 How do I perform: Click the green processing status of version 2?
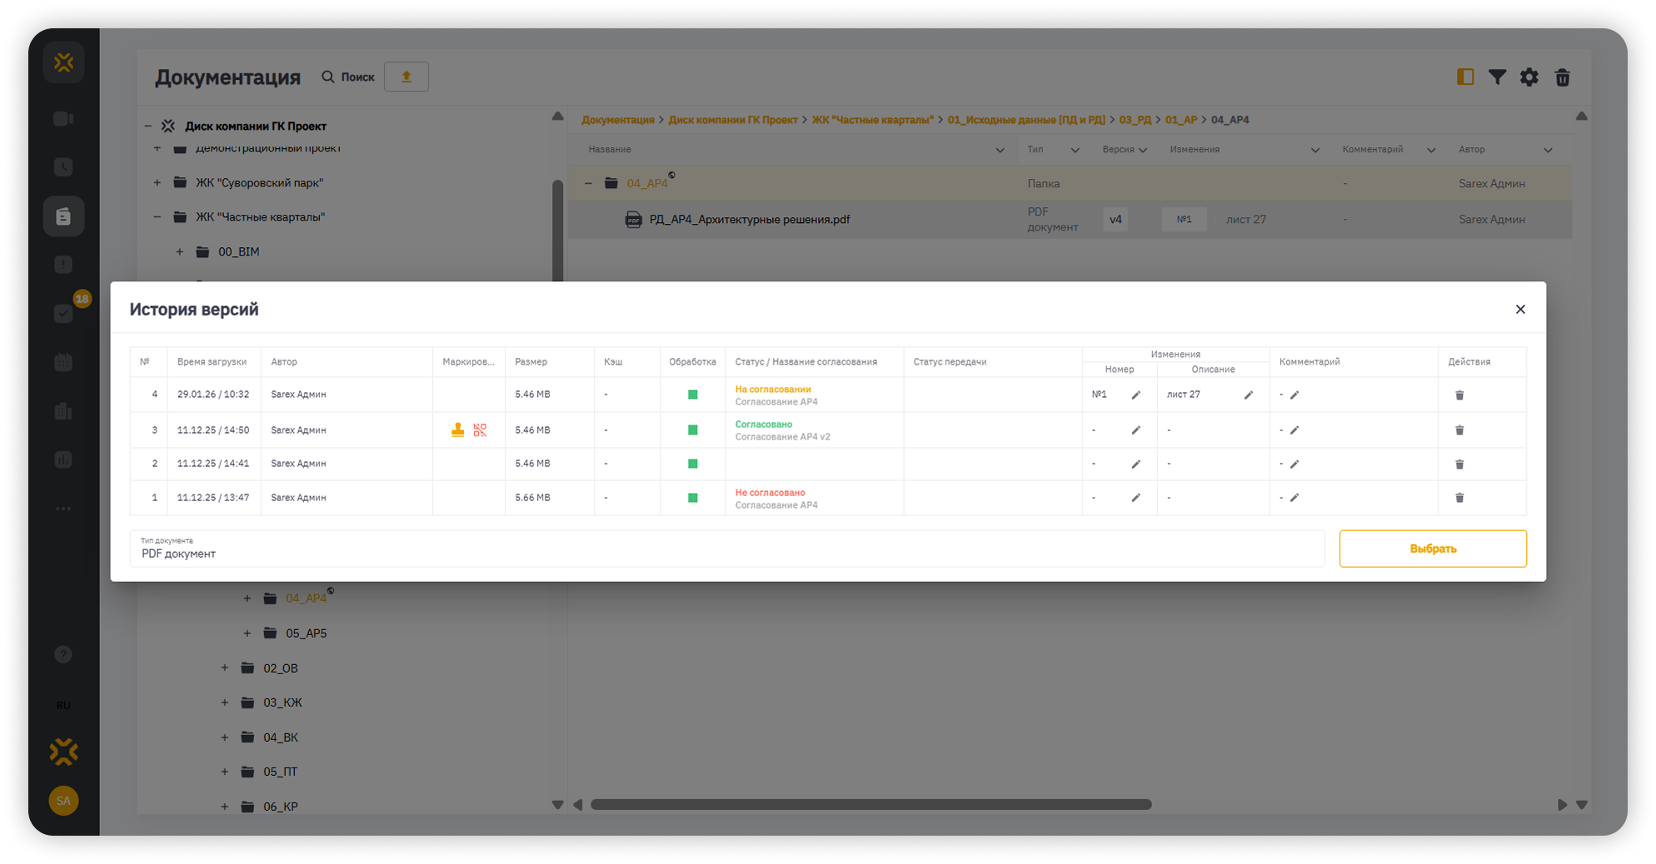[x=692, y=464]
